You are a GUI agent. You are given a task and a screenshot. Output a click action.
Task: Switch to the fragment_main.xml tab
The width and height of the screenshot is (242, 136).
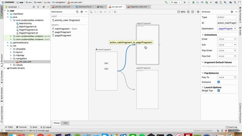pos(138,7)
